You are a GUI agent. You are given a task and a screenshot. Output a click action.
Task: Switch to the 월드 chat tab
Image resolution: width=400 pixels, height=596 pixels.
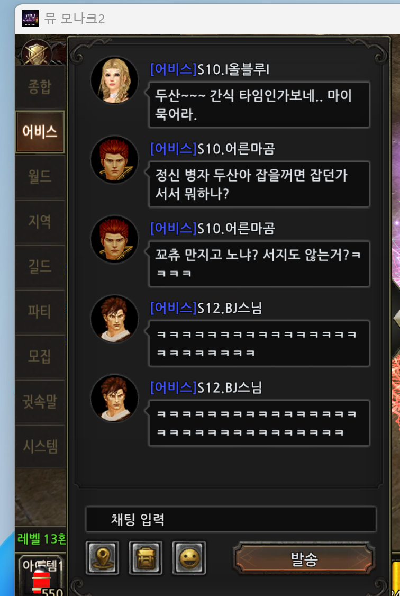pos(40,177)
